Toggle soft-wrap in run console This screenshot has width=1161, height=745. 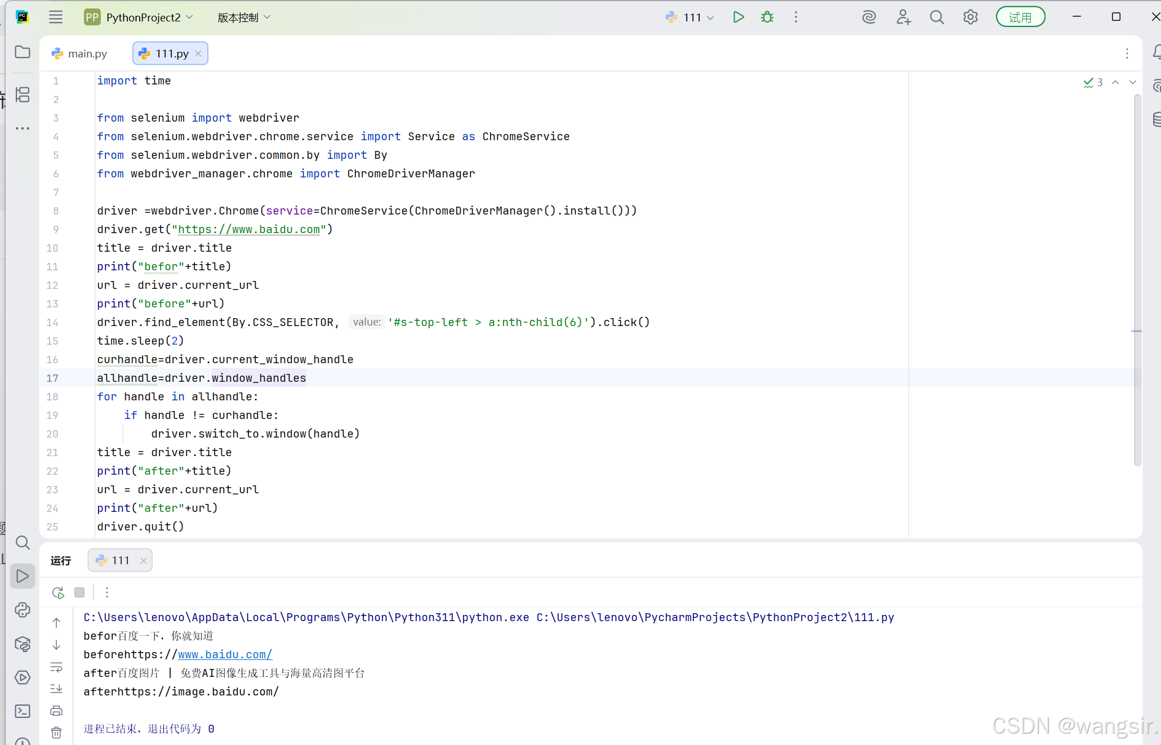pos(56,667)
